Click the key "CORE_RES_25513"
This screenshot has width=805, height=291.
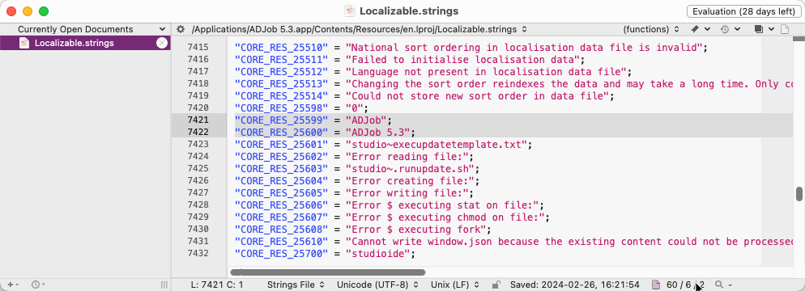(281, 85)
